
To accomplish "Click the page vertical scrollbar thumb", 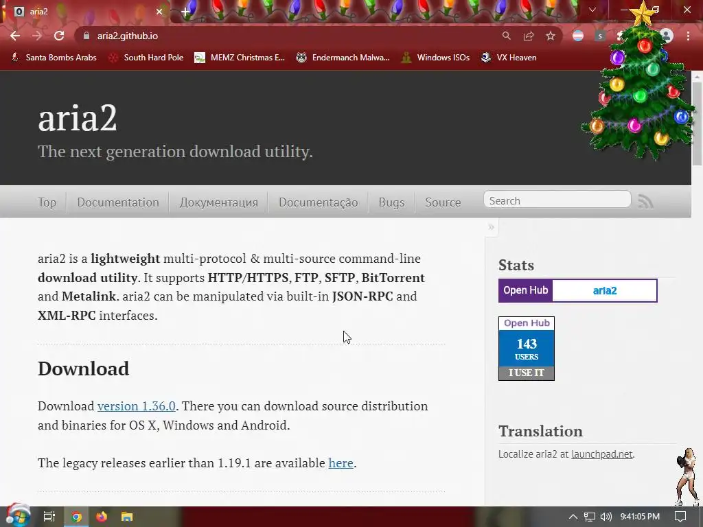I will (x=698, y=124).
